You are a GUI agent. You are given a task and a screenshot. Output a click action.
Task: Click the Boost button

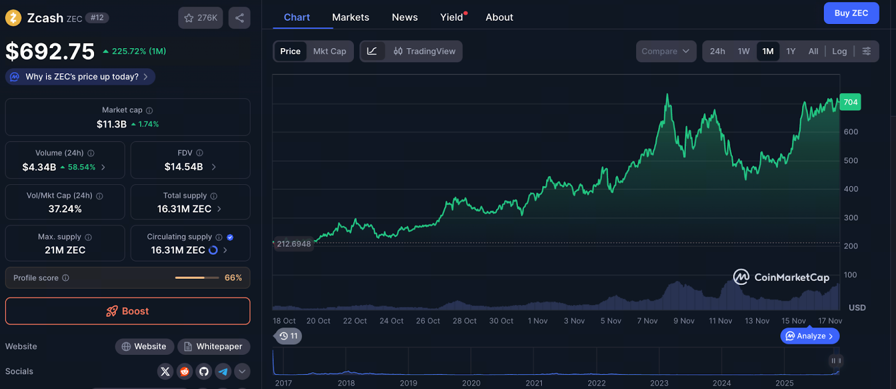click(128, 311)
